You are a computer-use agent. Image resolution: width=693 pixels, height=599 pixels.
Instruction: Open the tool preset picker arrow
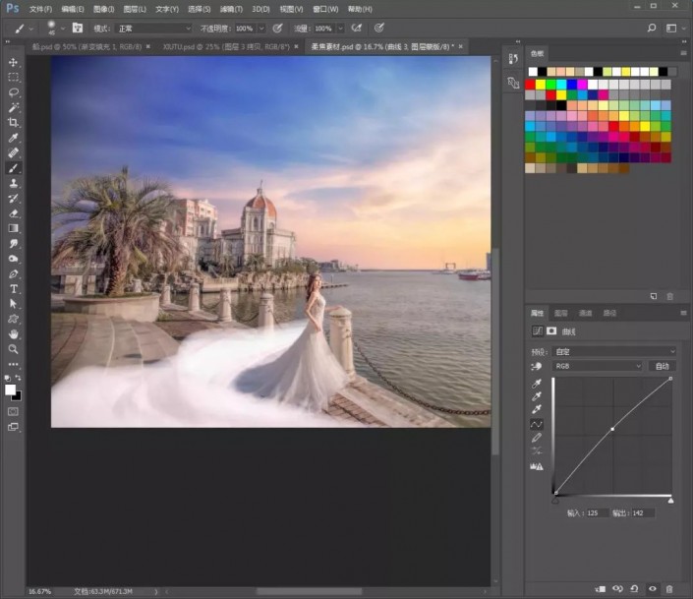tap(30, 29)
